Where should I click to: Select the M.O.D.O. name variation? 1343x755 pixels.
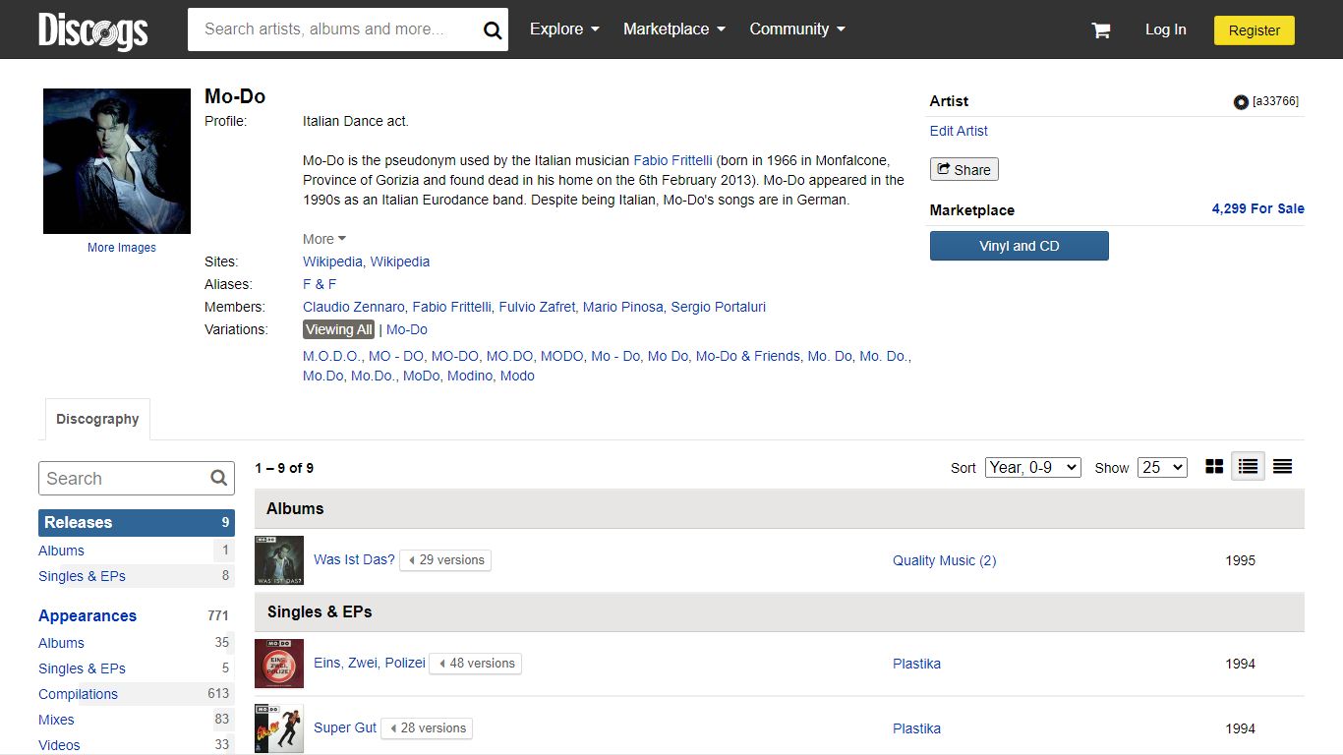coord(331,356)
